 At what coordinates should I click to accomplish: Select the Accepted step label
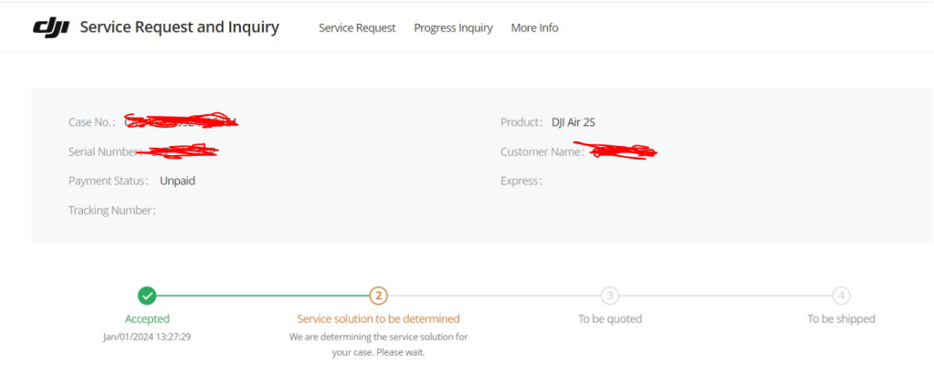pos(147,319)
